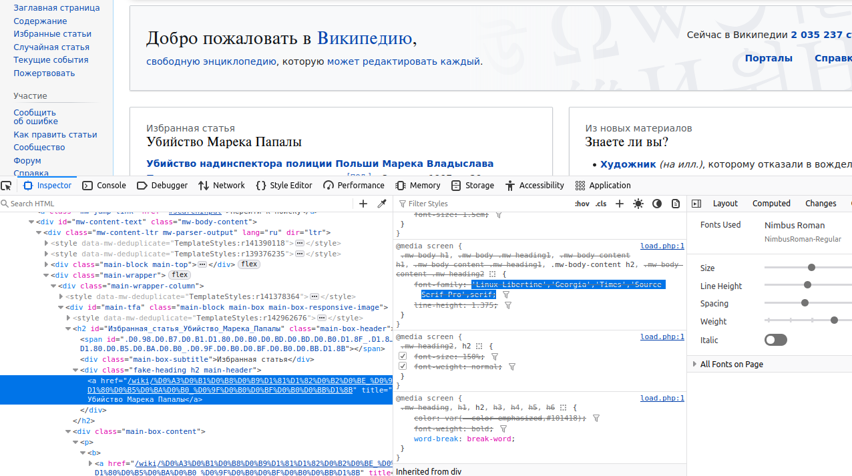Focus the Filter Styles input
The height and width of the screenshot is (476, 852).
pos(483,204)
